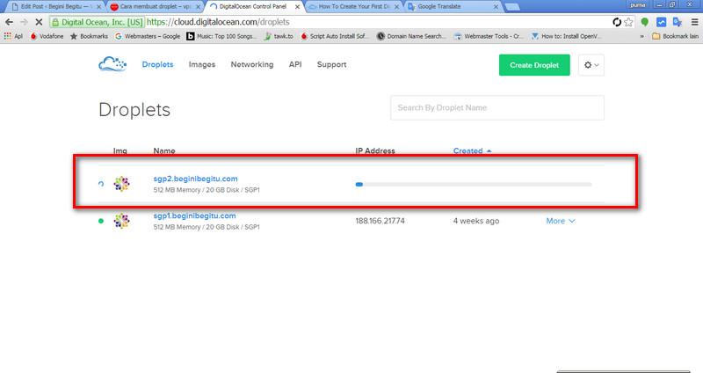Click the DigitalOcean cloud logo
Viewport: 703px width, 373px height.
click(112, 64)
